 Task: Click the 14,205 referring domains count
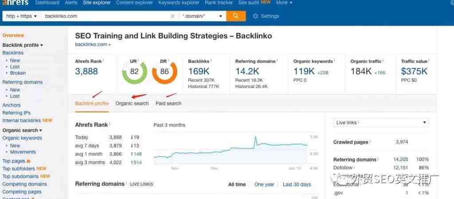pyautogui.click(x=401, y=160)
